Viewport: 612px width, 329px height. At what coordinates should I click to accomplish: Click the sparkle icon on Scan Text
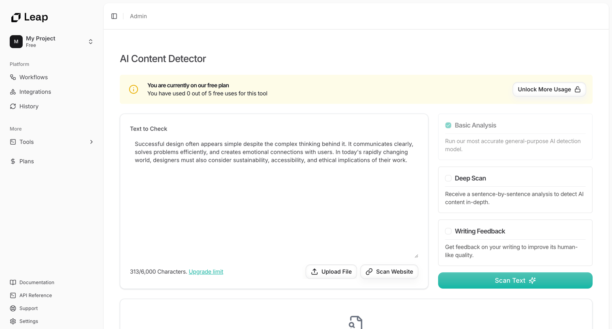[532, 280]
